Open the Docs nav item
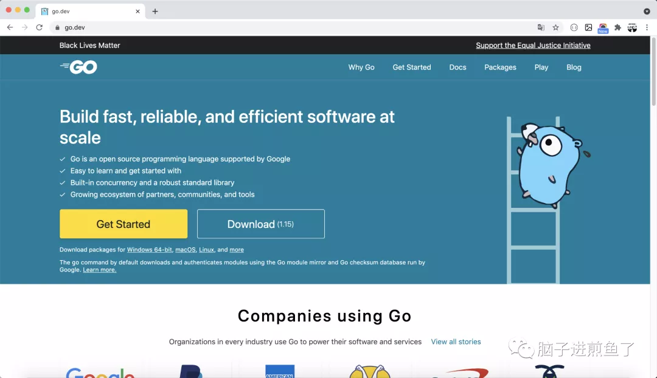 pyautogui.click(x=457, y=67)
